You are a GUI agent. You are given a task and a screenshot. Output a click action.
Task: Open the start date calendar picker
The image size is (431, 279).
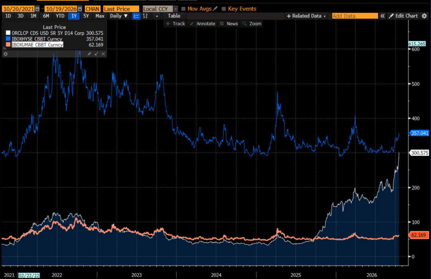point(37,9)
